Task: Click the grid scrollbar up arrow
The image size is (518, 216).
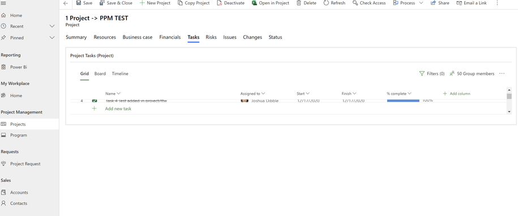Action: (x=509, y=90)
